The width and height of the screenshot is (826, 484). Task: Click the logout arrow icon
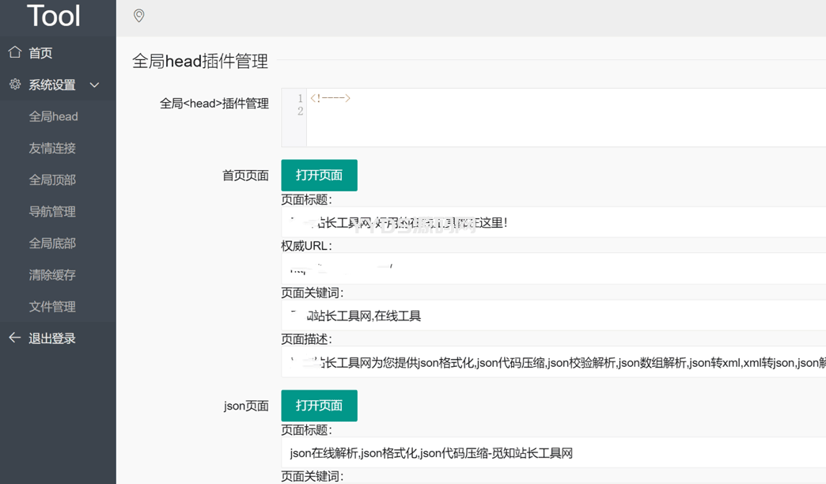[x=15, y=338]
